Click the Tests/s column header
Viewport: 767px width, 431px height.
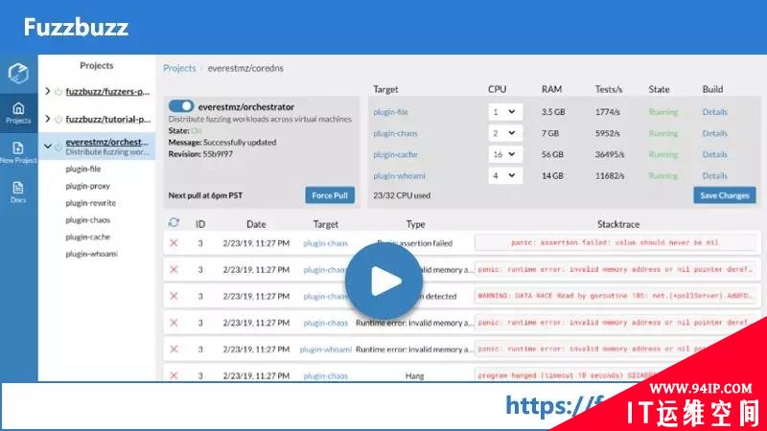point(609,89)
